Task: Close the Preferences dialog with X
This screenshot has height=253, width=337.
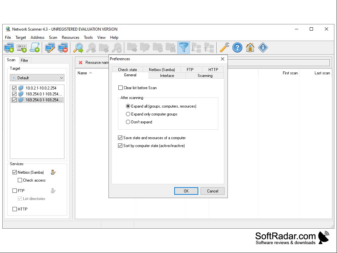Action: click(x=223, y=59)
